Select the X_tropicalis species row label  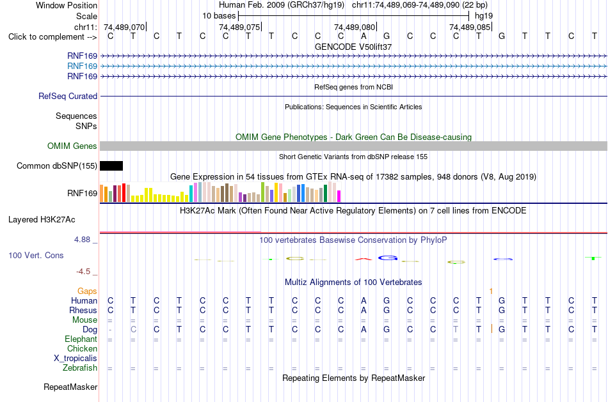(76, 359)
